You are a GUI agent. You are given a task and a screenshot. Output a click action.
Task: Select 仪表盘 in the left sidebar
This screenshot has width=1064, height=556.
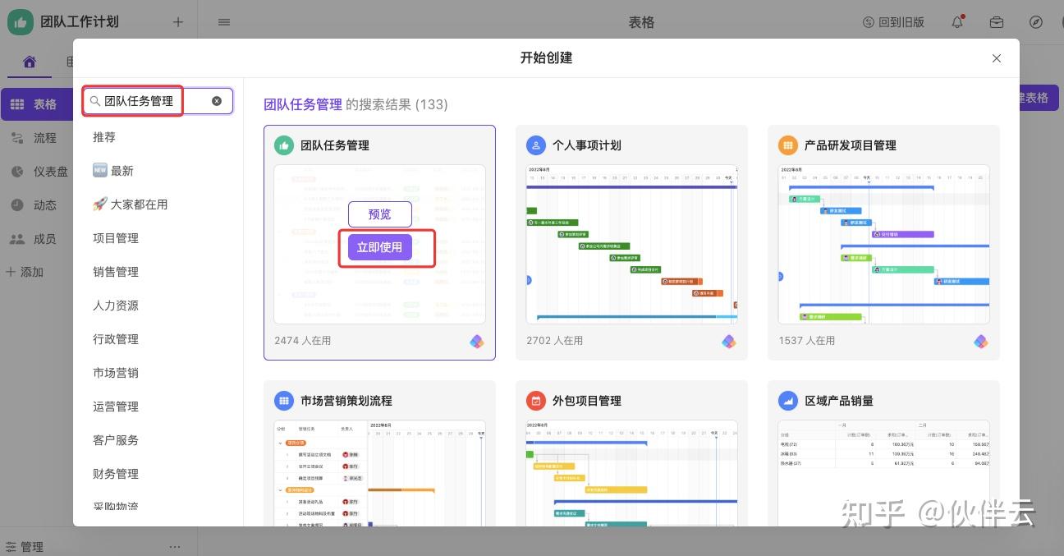click(x=39, y=172)
